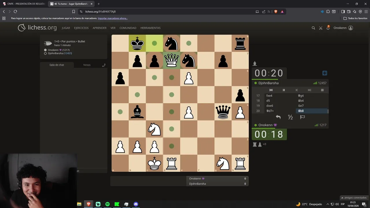The height and width of the screenshot is (208, 370).
Task: Select the white knight on c3
Action: pyautogui.click(x=154, y=129)
